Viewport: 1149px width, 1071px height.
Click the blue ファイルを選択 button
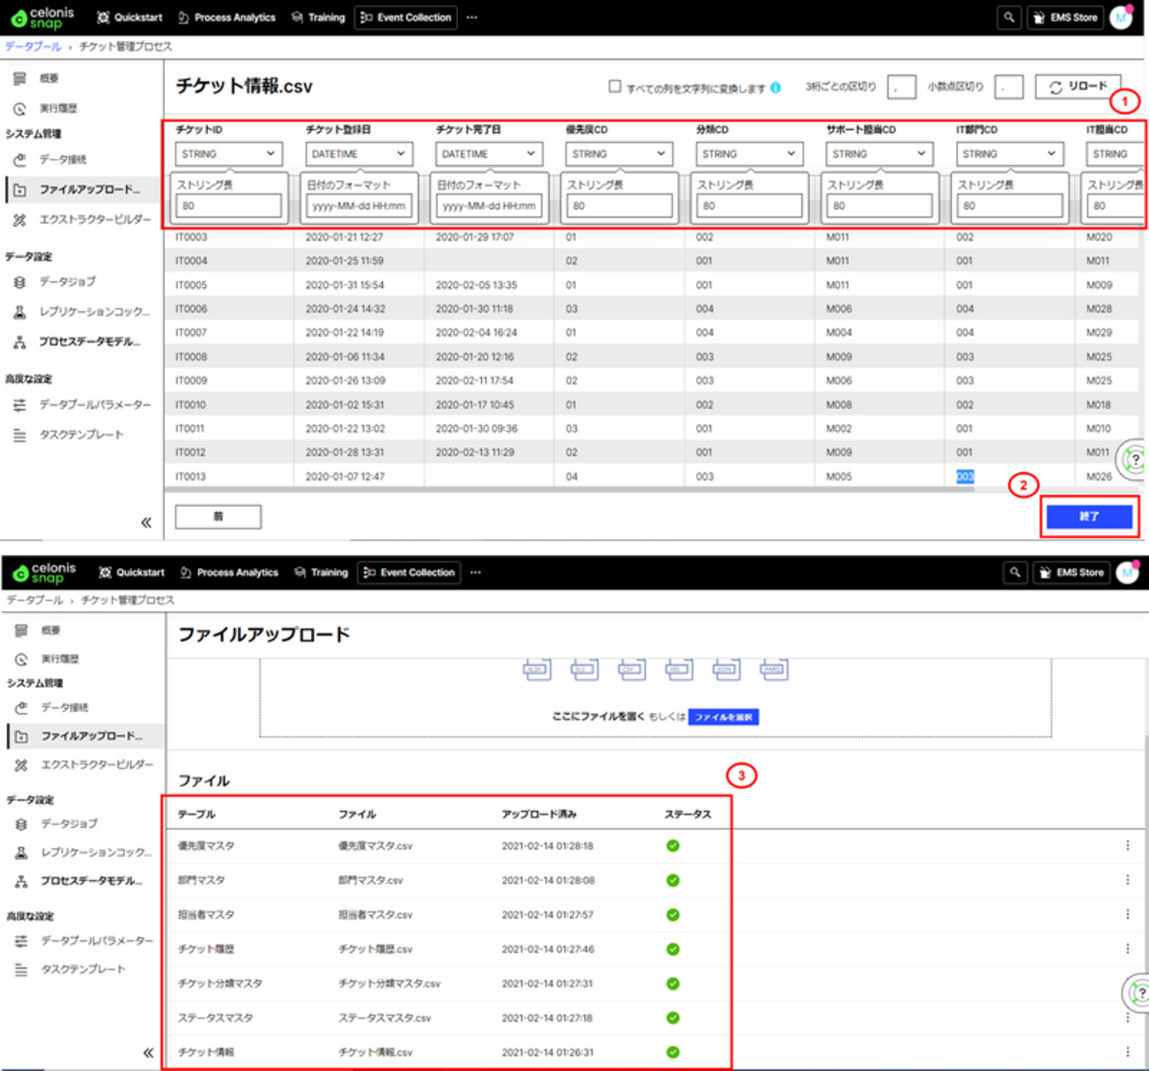[x=723, y=717]
